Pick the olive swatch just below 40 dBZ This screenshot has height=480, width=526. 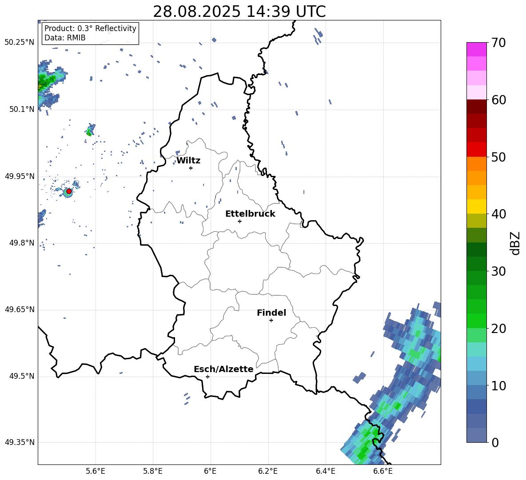point(476,221)
